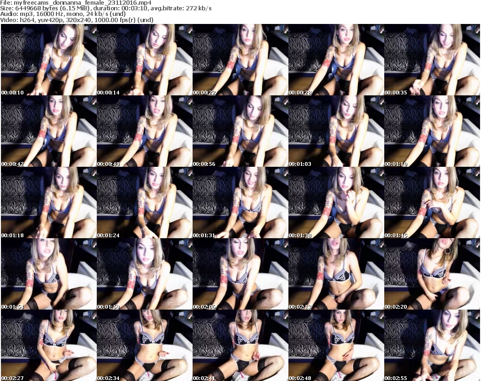The image size is (481, 381).
Task: Open the frame at time 00:02:48
Action: [336, 345]
